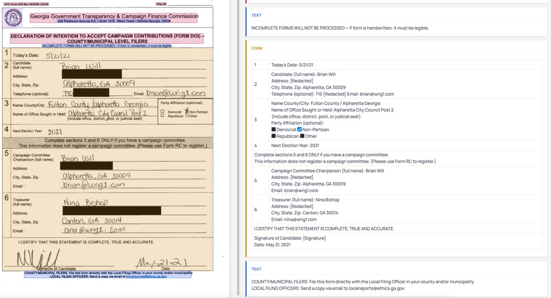Click parsed line Treasurer (full name): Nina Bishop
This screenshot has height=298, width=551.
click(x=305, y=200)
